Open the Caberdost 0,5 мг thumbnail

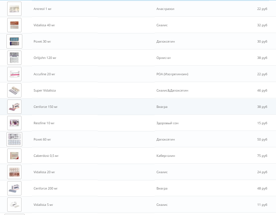point(14,156)
